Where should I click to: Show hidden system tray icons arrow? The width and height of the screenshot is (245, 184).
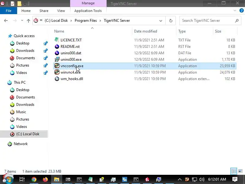click(180, 179)
